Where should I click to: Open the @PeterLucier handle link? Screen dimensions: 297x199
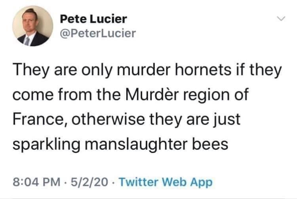pos(98,33)
